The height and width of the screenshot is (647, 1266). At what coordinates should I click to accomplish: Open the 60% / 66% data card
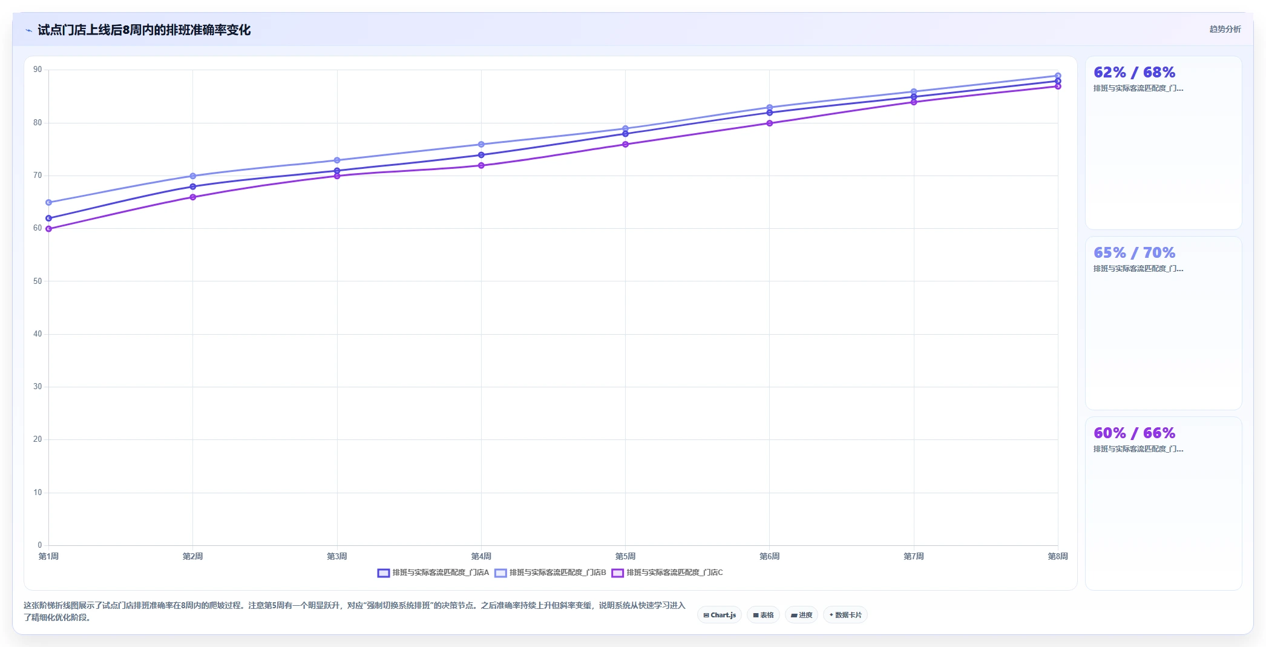point(1163,503)
